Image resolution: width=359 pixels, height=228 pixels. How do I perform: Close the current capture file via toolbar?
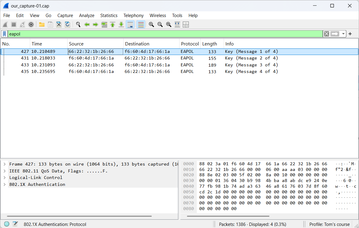pyautogui.click(x=59, y=25)
